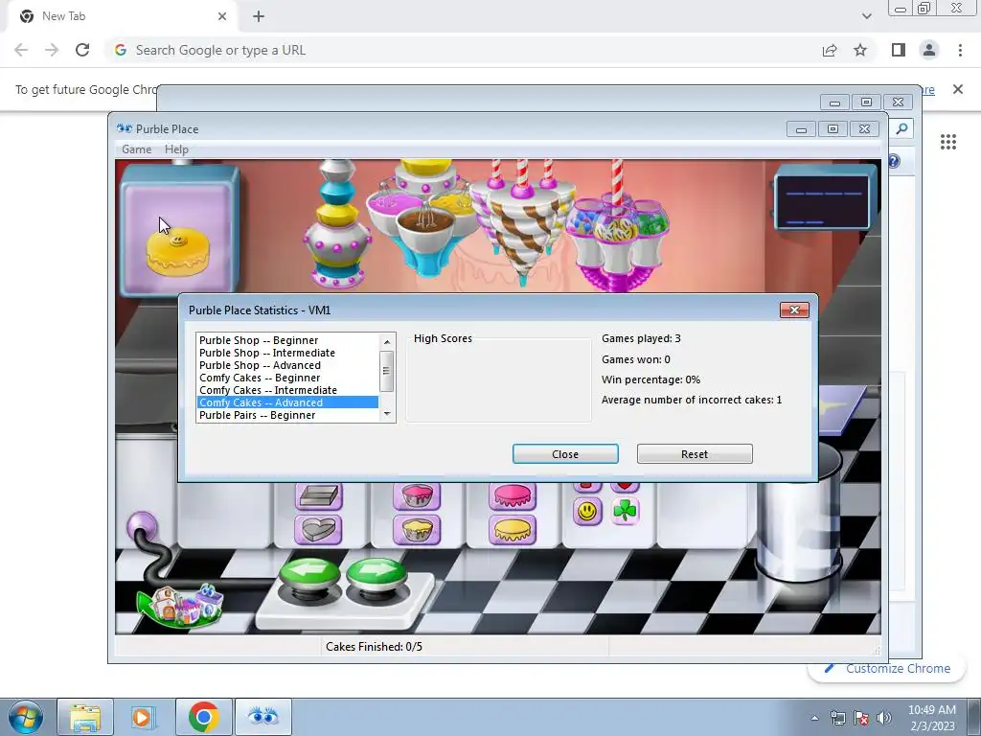Pick the pink icing button

pyautogui.click(x=513, y=495)
